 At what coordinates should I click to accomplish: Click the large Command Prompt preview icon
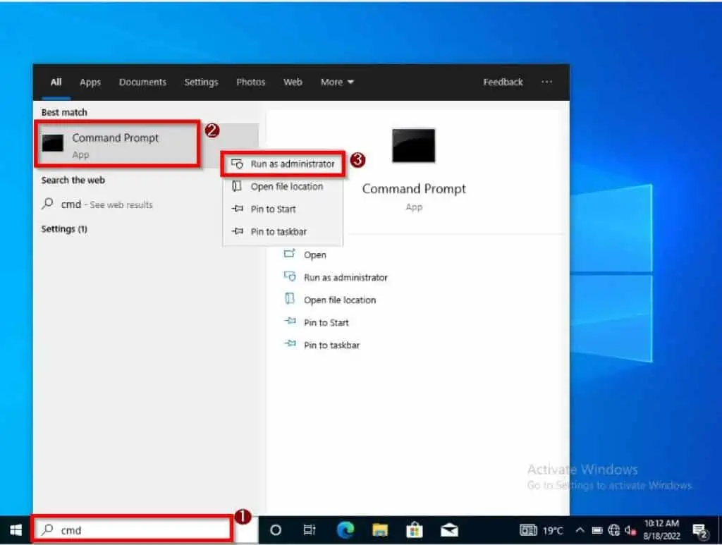[x=413, y=145]
